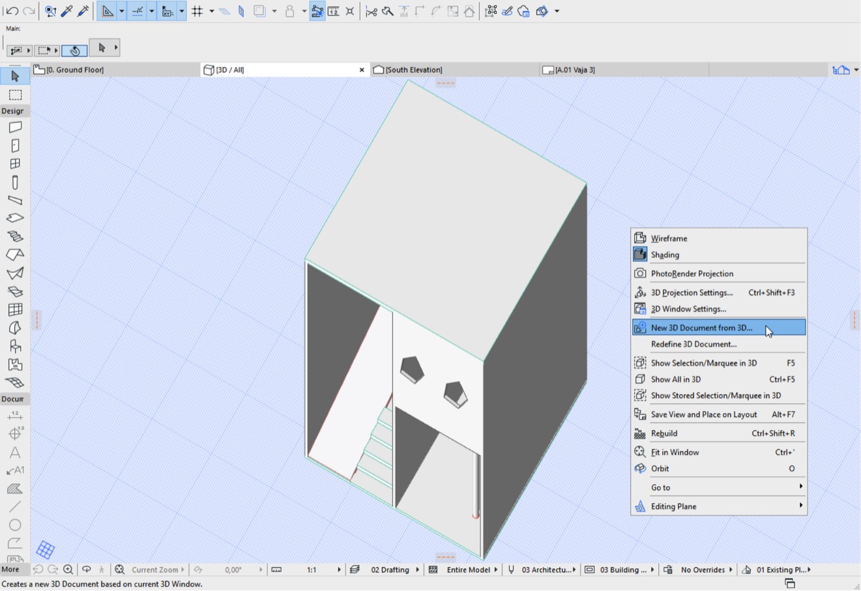Select the Beam tool
Screen dimensions: 861x591
click(x=15, y=200)
